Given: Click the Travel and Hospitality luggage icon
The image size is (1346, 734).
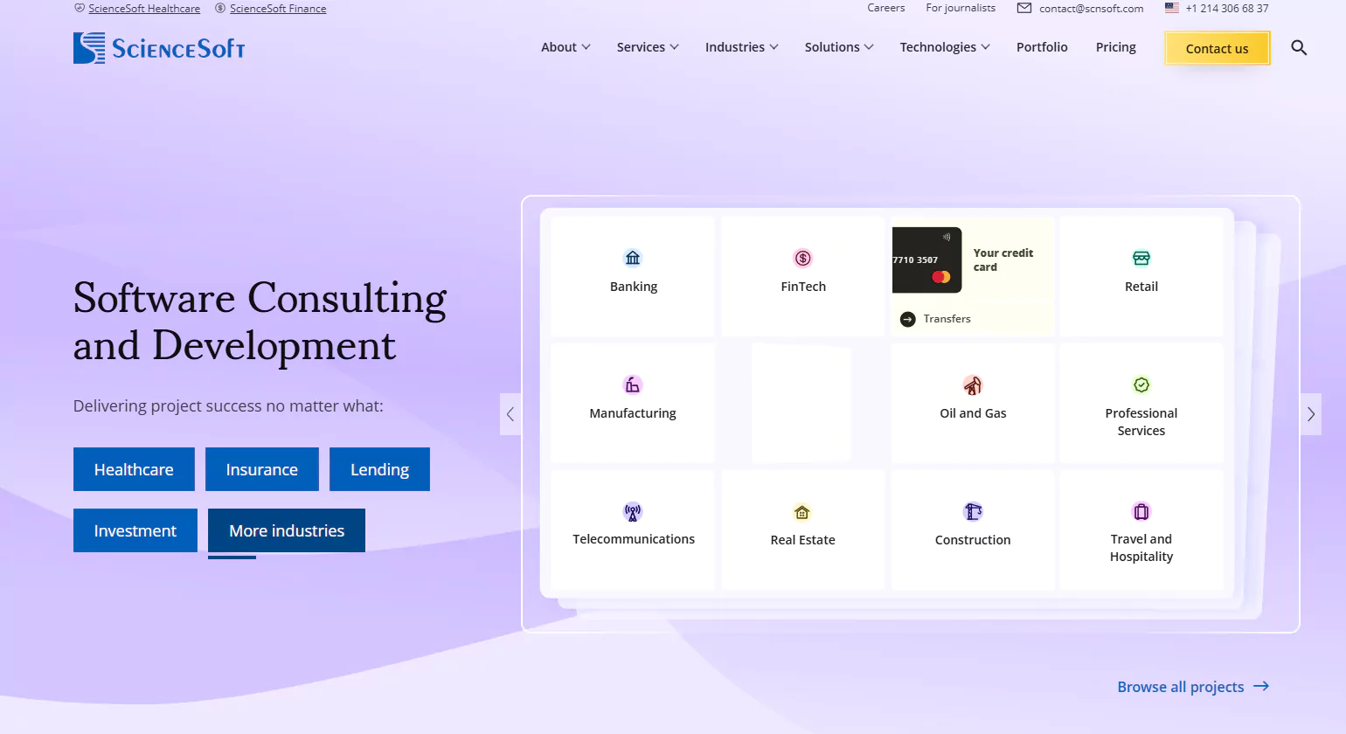Looking at the screenshot, I should (1141, 512).
